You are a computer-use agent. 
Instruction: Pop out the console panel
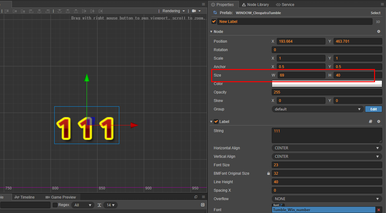click(196, 197)
